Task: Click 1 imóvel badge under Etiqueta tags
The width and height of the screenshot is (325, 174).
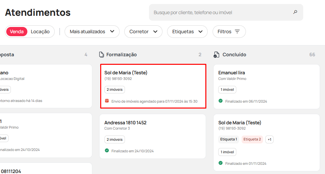Action: pos(227,152)
